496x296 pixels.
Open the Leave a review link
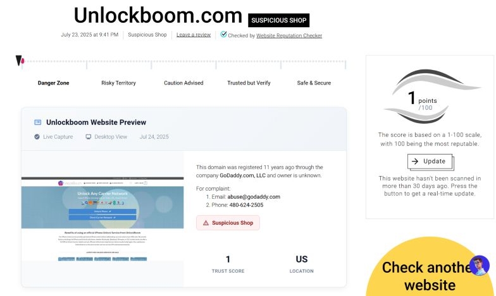[194, 35]
